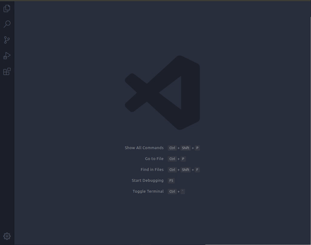Click Ctrl key in Find in Files row
This screenshot has width=311, height=245.
tap(172, 170)
